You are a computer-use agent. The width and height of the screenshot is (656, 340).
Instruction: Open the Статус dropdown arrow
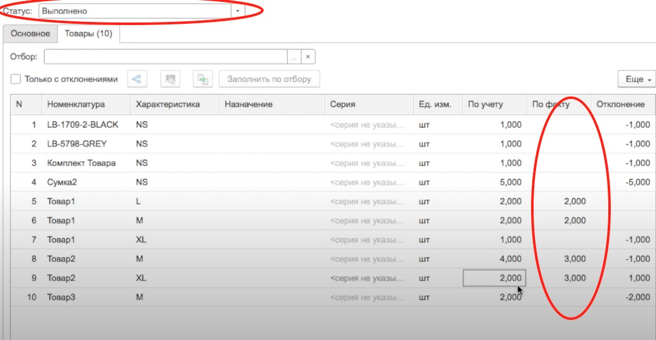pos(238,11)
